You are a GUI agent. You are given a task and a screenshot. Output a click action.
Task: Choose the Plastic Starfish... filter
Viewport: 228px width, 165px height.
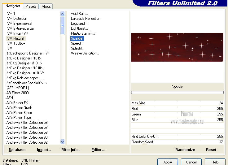[83, 33]
